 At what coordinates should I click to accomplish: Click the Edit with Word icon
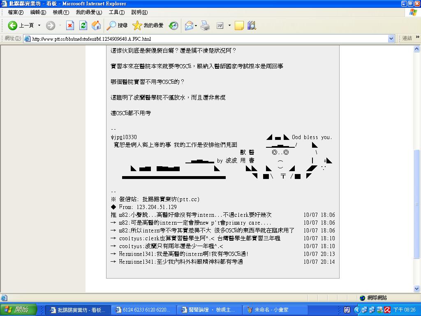220,26
